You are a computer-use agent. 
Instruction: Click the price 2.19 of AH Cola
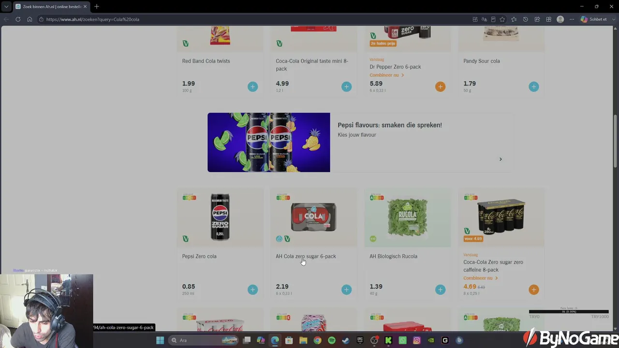(282, 287)
